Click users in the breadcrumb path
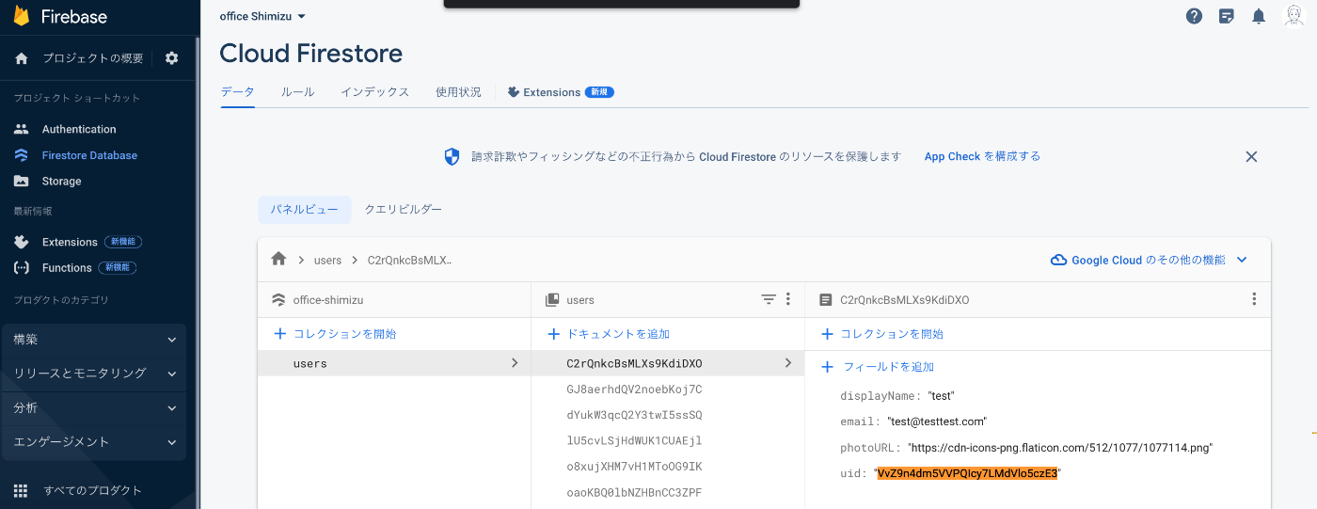Screen dimensions: 1317x509 [x=327, y=260]
